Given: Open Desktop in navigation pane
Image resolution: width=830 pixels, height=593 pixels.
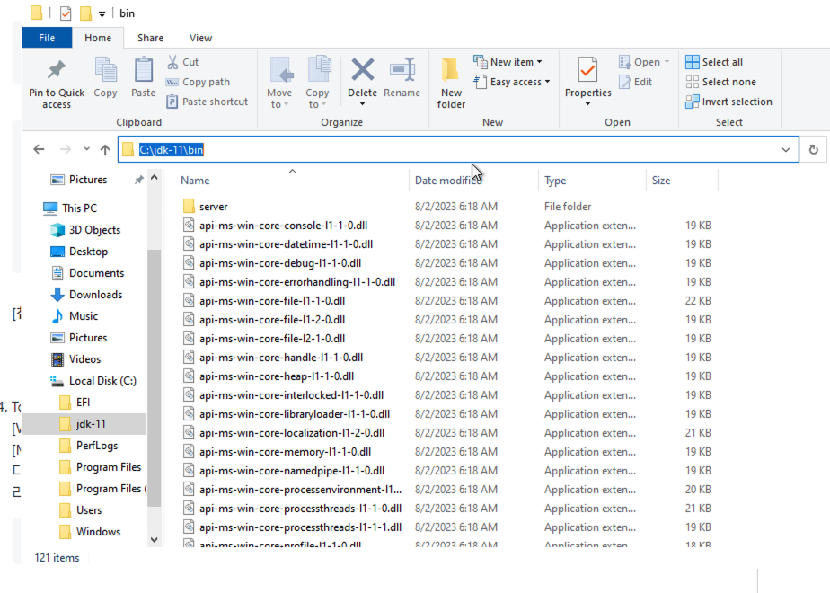Looking at the screenshot, I should [x=79, y=252].
